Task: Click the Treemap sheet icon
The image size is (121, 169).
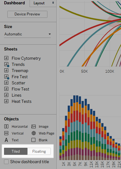Action: click(6, 70)
